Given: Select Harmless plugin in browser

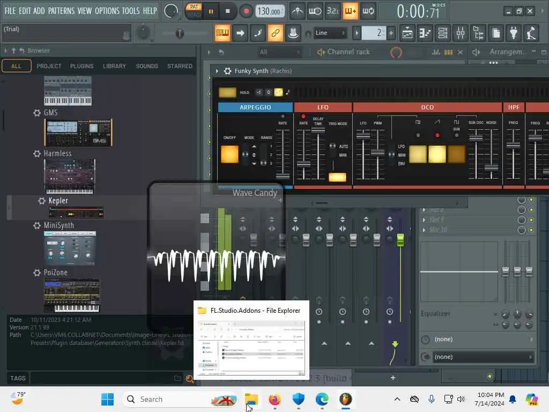Looking at the screenshot, I should pos(57,153).
